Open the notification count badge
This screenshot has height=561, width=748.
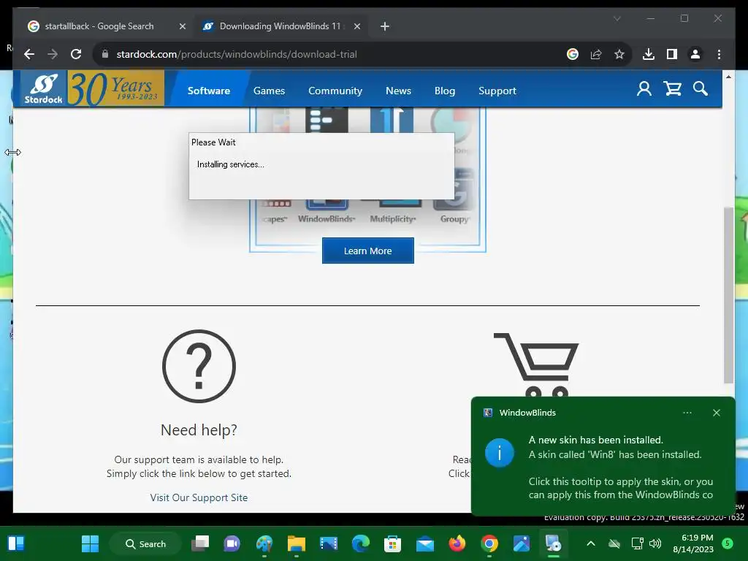pos(728,543)
